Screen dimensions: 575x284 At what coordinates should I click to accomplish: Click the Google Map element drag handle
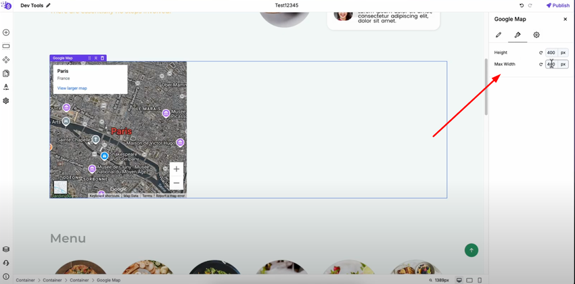(89, 58)
